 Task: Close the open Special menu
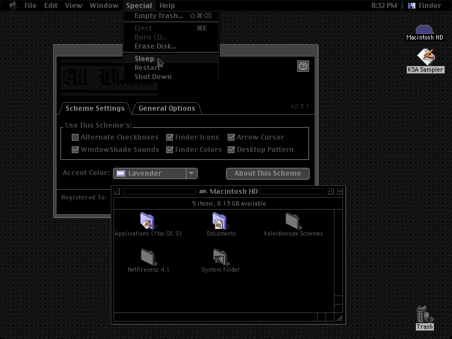click(x=139, y=6)
